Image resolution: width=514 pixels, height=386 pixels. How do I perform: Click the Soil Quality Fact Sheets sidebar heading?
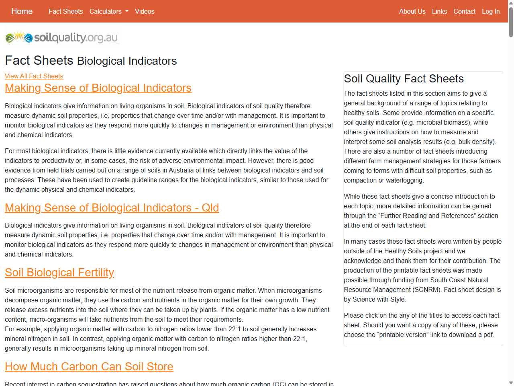404,78
